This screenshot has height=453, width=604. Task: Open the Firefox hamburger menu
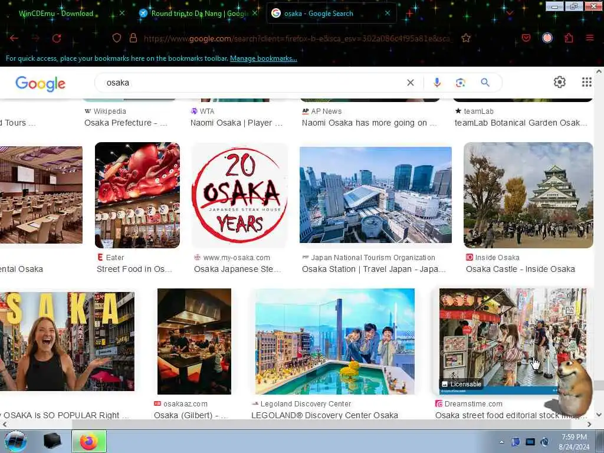tap(590, 38)
